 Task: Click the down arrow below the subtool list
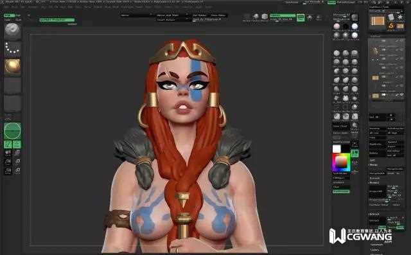391,119
